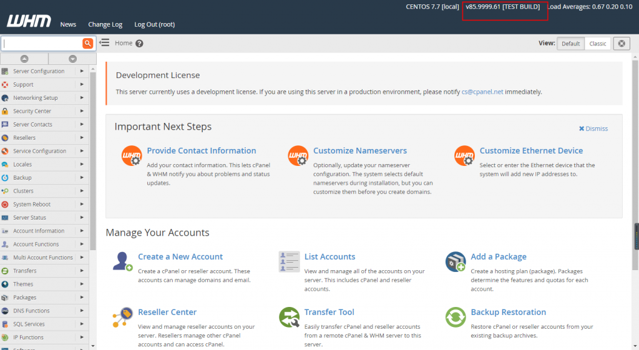The height and width of the screenshot is (350, 639).
Task: Expand the Clusters arrow
Action: click(82, 191)
